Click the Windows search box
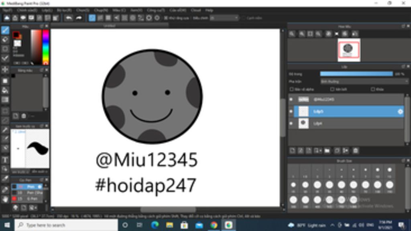The width and height of the screenshot is (411, 231). point(66,225)
